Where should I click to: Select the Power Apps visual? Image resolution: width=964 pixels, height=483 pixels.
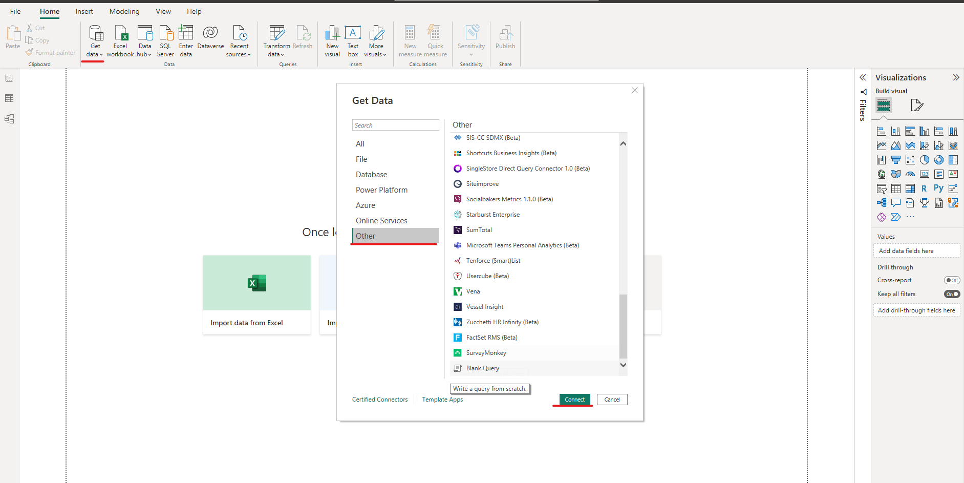click(x=881, y=217)
